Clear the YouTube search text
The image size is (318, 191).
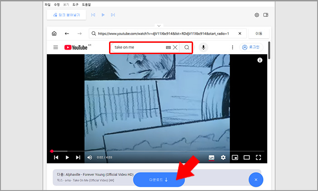coord(175,47)
